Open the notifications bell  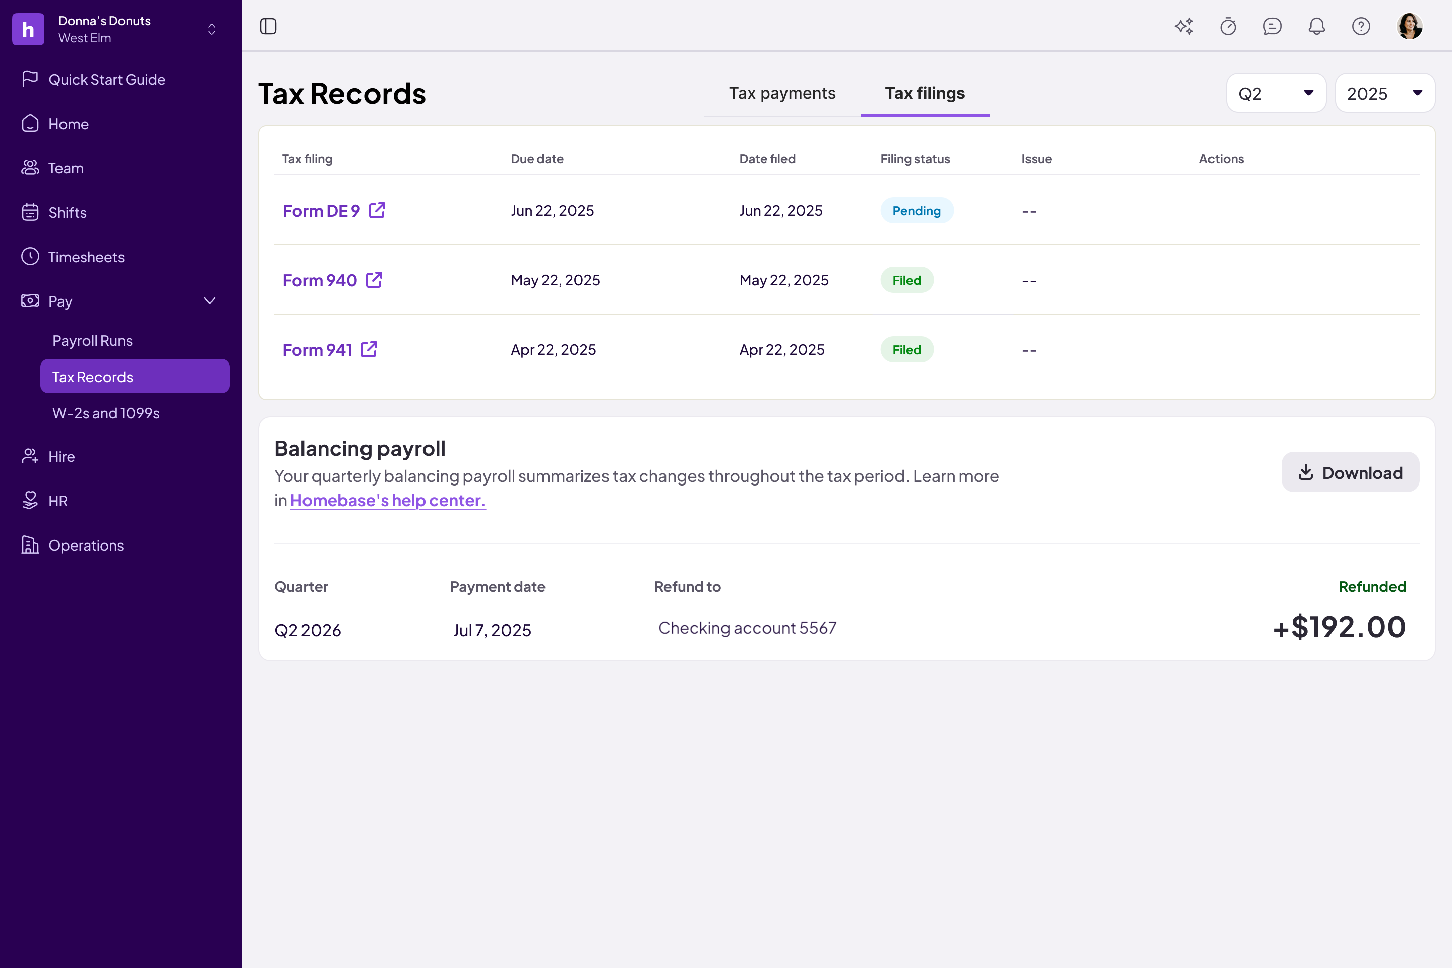click(1317, 26)
